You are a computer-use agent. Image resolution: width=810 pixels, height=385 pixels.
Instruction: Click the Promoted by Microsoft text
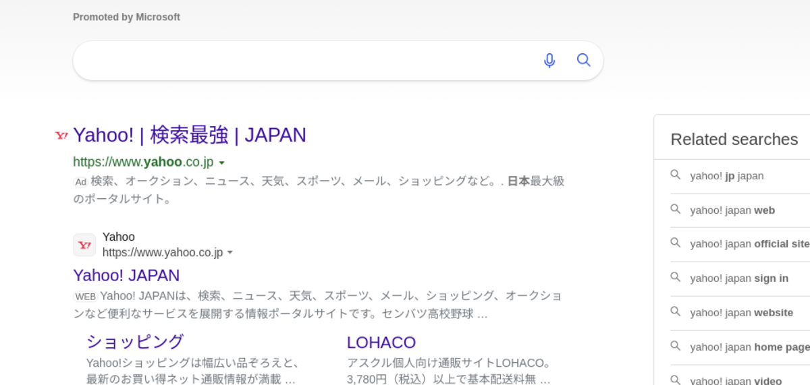tap(126, 17)
